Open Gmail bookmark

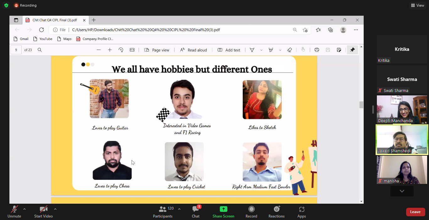[x=21, y=39]
